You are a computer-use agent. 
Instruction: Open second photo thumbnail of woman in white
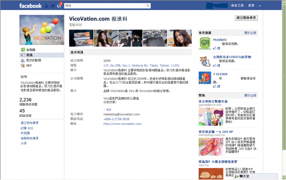coord(106,38)
